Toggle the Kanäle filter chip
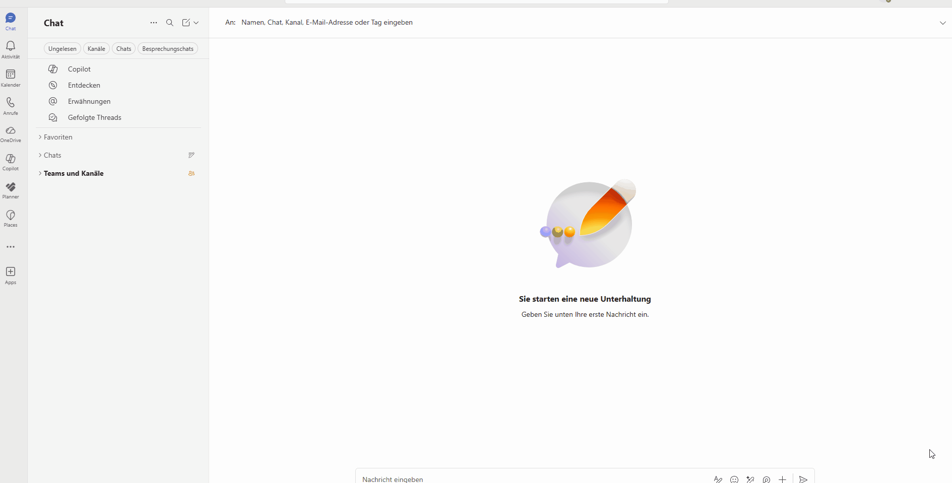Screen dimensions: 952x483 click(96, 49)
